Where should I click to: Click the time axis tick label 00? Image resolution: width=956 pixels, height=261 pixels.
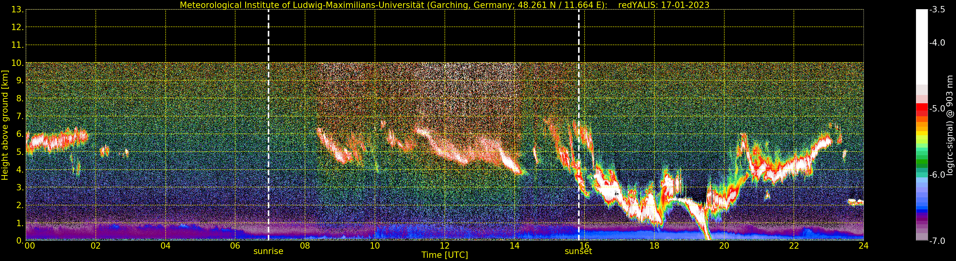click(30, 246)
